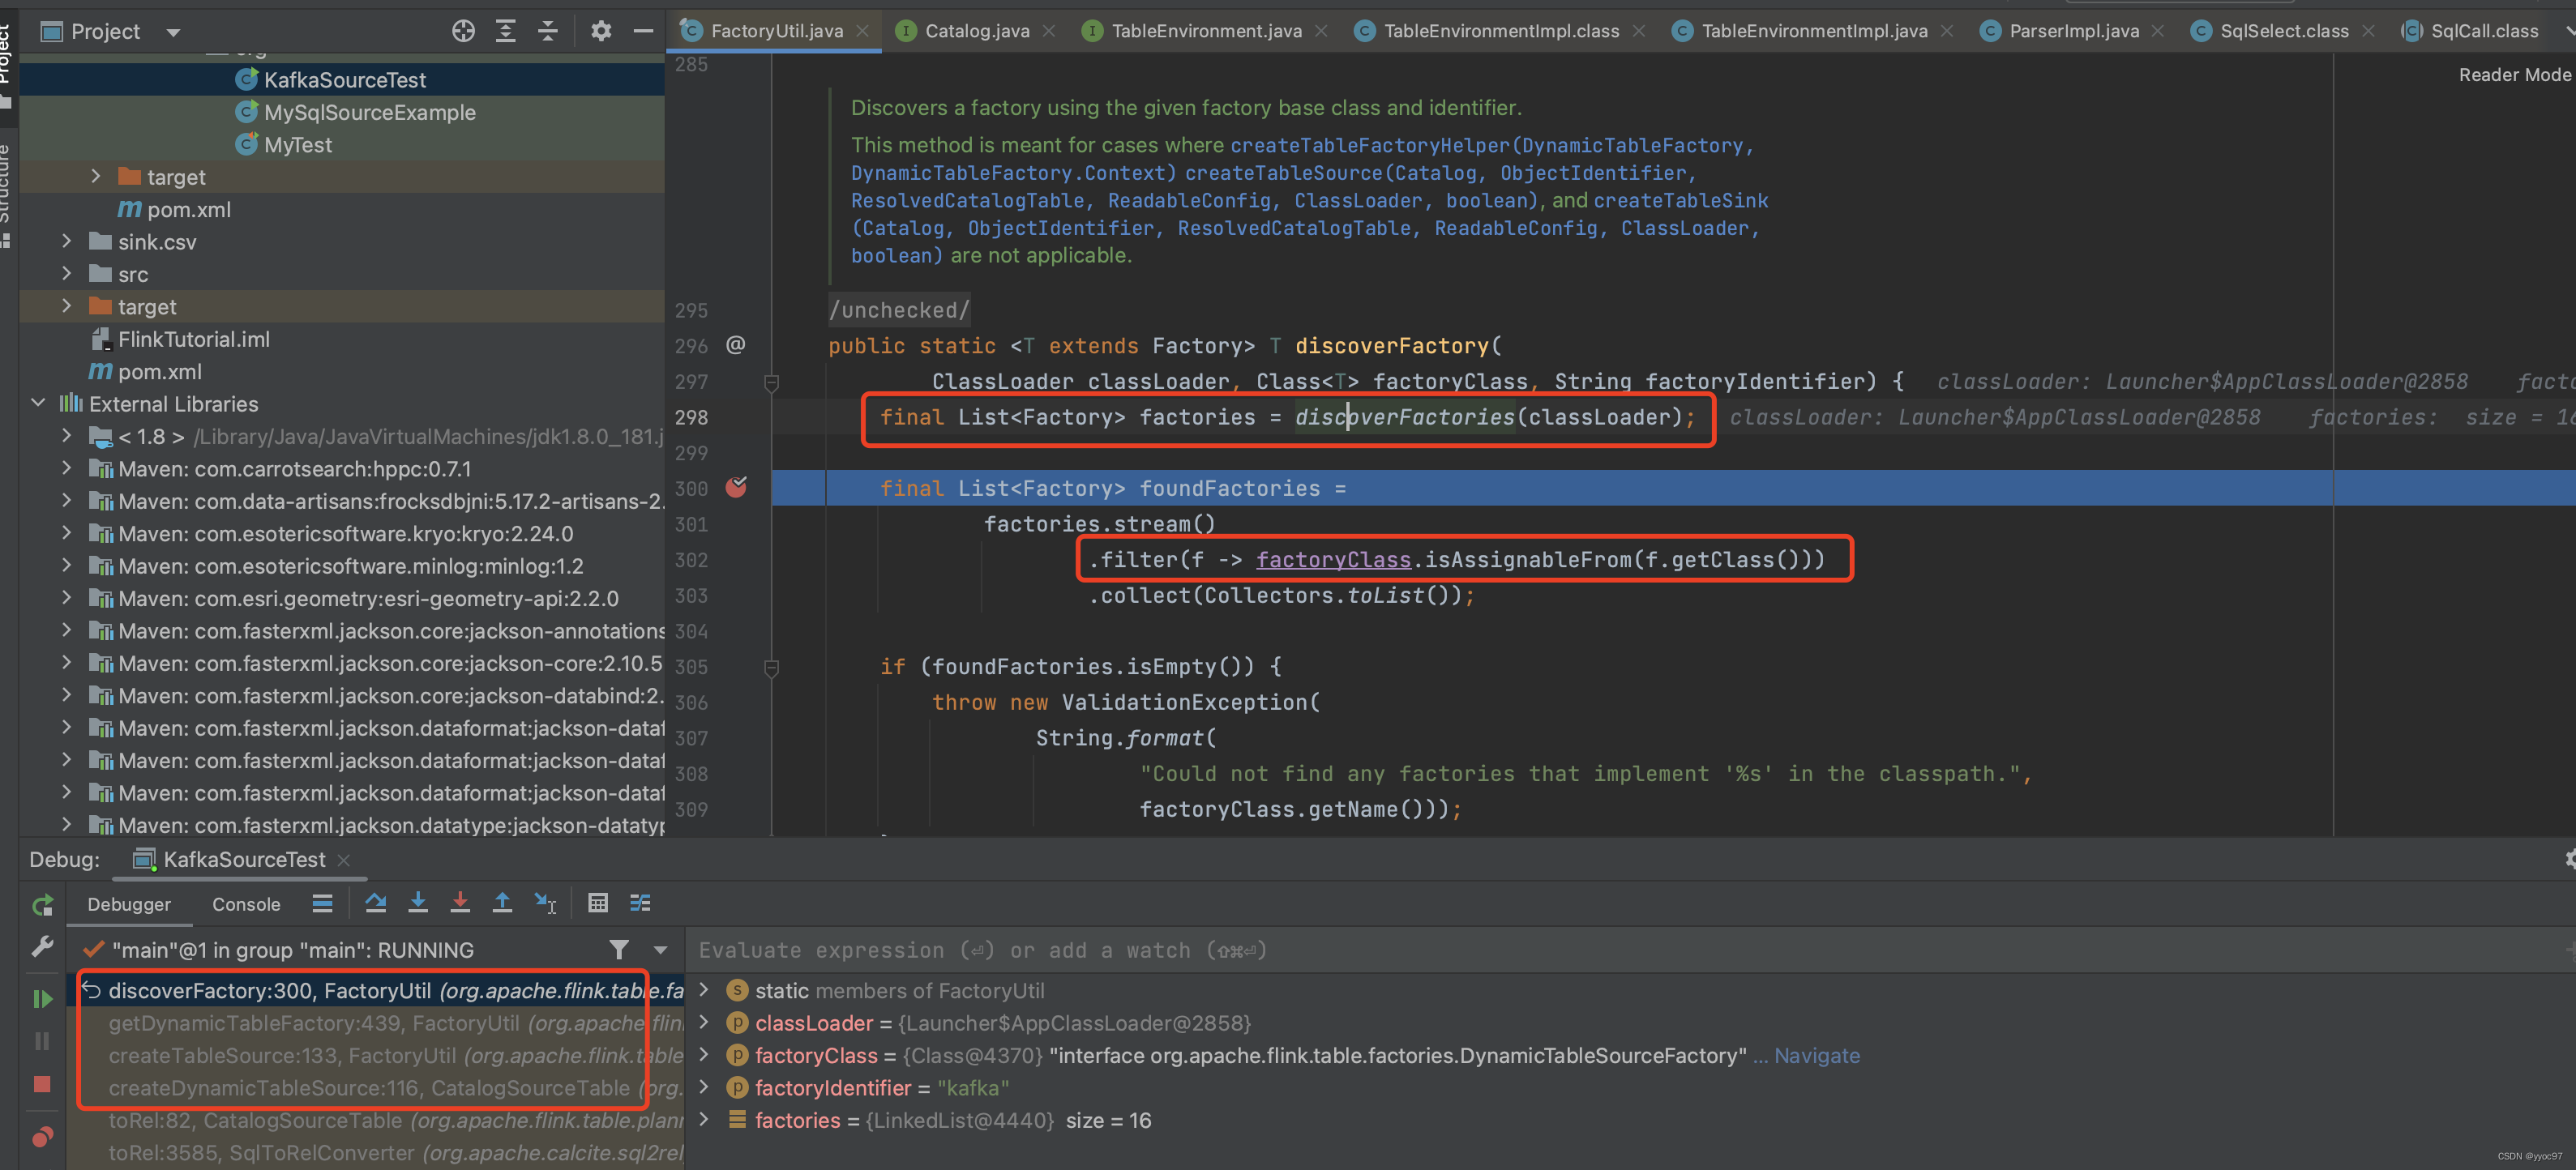
Task: Expand the factoryIdentifier variable
Action: (x=704, y=1087)
